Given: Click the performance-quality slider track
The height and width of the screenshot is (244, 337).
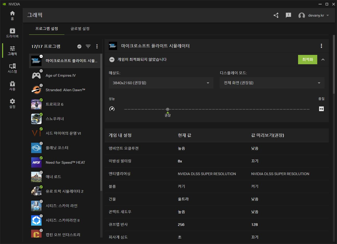Looking at the screenshot, I should click(217, 109).
